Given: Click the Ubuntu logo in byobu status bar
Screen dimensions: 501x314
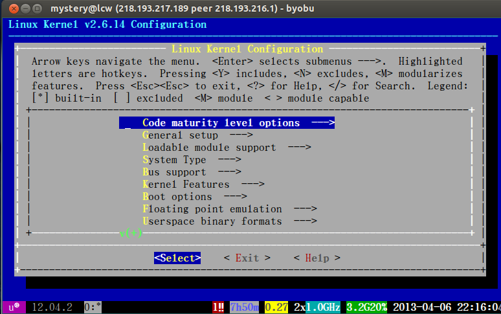Looking at the screenshot, I should click(14, 308).
